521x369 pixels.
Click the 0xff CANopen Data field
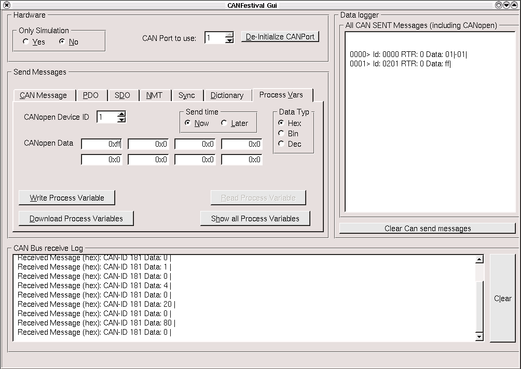pyautogui.click(x=101, y=144)
